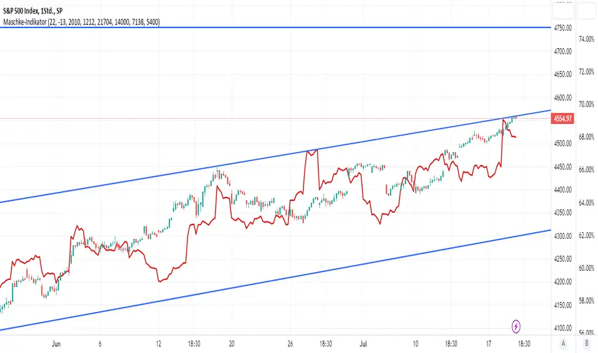Select the upper blue channel trend line
598x353 pixels.
[275, 157]
